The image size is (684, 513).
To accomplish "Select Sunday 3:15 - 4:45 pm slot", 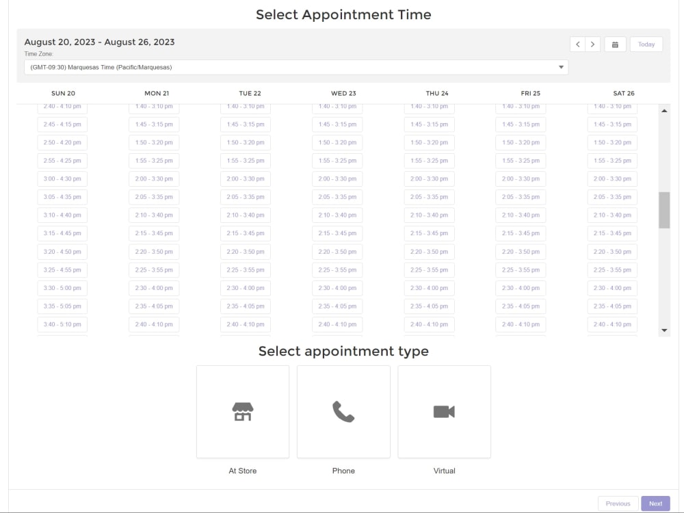I will coord(62,233).
